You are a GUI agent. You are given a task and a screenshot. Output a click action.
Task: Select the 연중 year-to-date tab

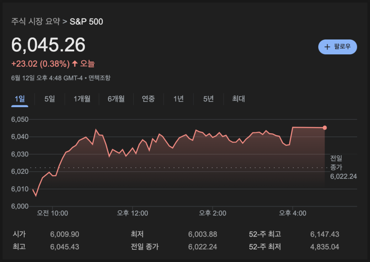pos(149,99)
